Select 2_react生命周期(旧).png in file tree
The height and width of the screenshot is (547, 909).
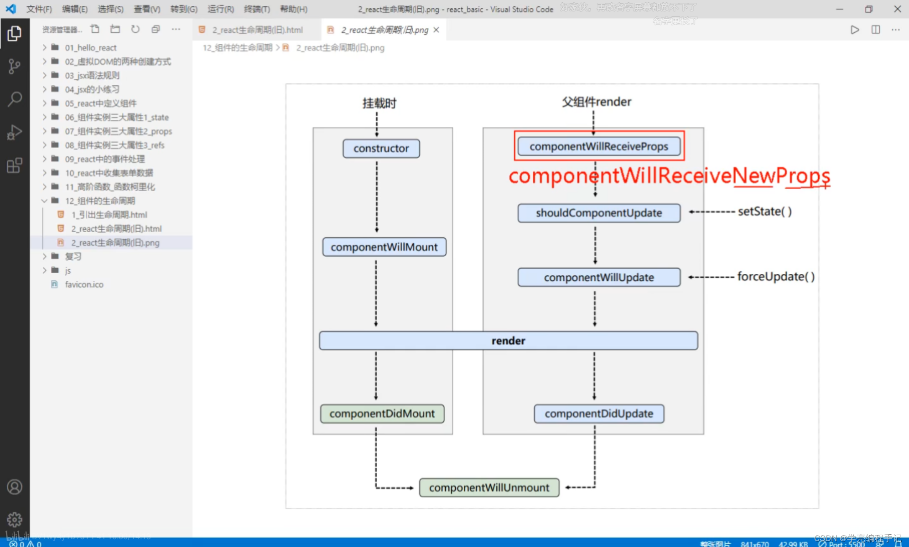(x=111, y=243)
